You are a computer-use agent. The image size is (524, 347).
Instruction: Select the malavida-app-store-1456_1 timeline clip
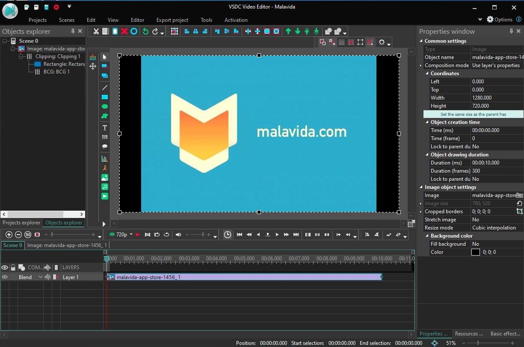click(244, 277)
